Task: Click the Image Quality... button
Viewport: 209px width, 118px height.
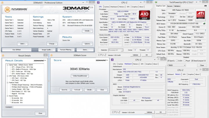Action: coord(47,50)
